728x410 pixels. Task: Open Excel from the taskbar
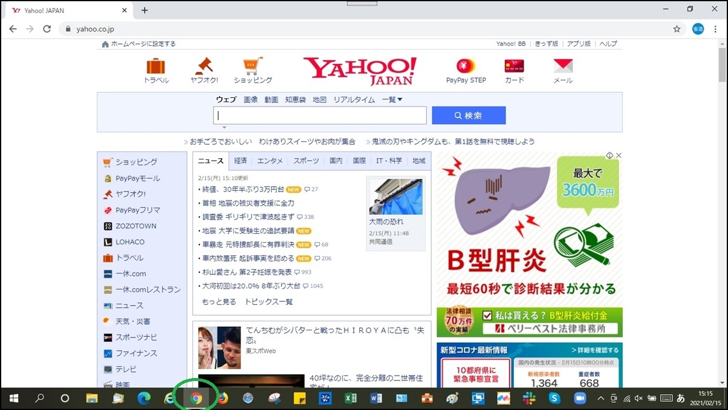coord(350,399)
